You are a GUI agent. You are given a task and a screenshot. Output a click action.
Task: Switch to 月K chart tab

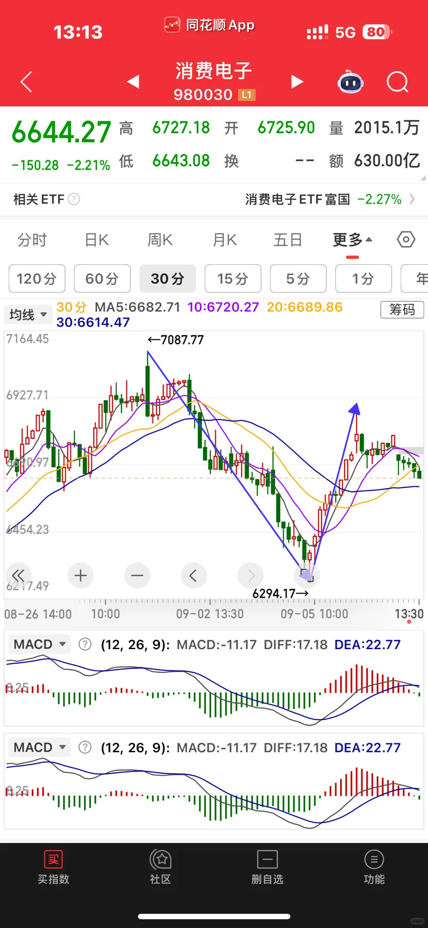pos(225,240)
